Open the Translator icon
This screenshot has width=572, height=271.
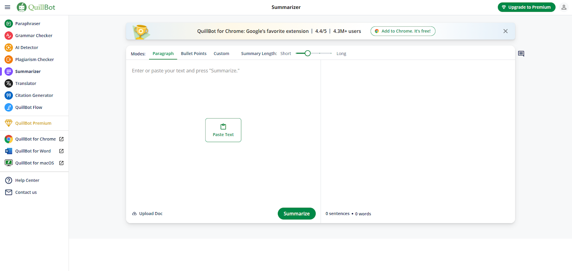click(x=9, y=84)
